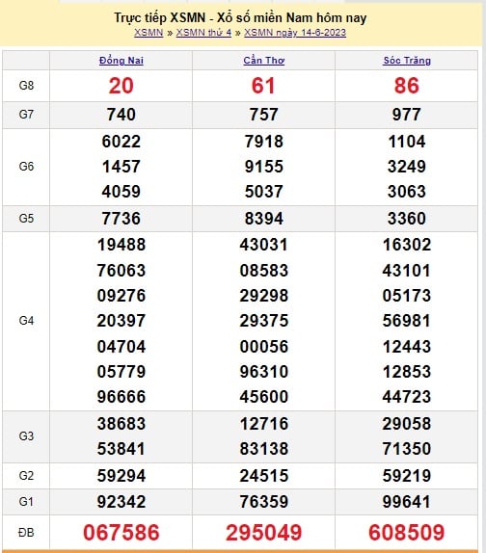The height and width of the screenshot is (553, 486).
Task: Open the Cần Thơ province link
Action: 264,61
